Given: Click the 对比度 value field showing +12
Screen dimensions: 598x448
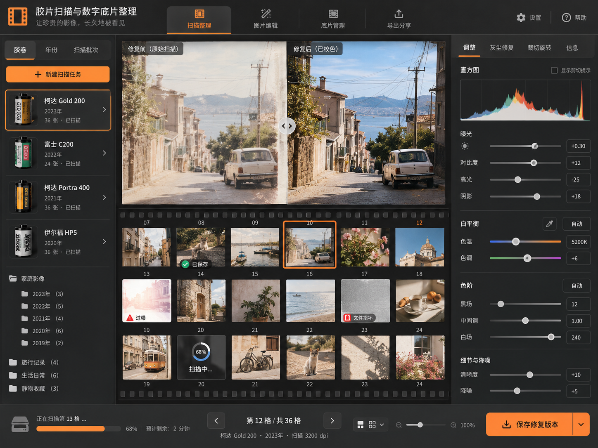Looking at the screenshot, I should (x=578, y=163).
